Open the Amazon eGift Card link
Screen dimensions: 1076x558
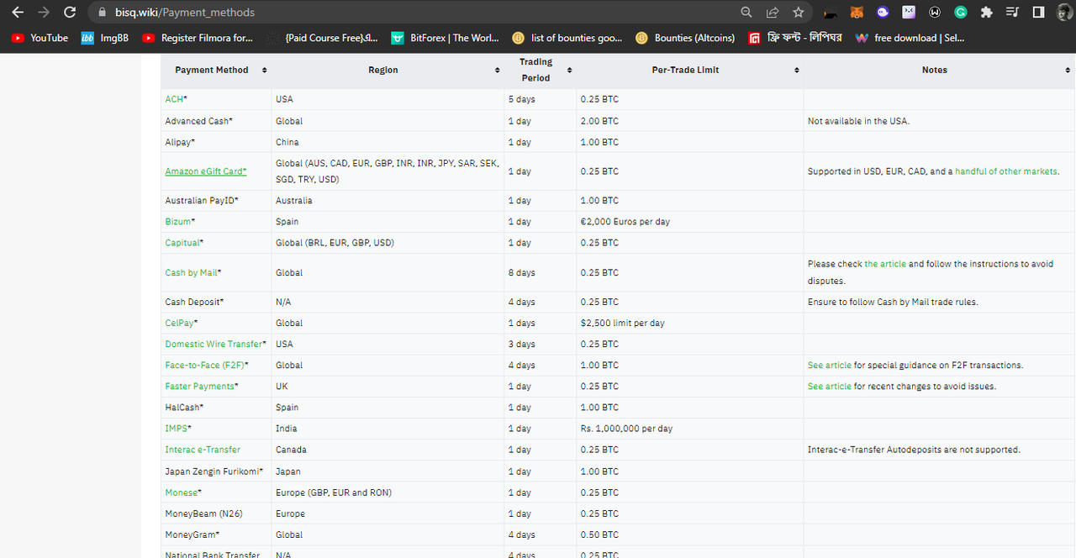(x=204, y=171)
